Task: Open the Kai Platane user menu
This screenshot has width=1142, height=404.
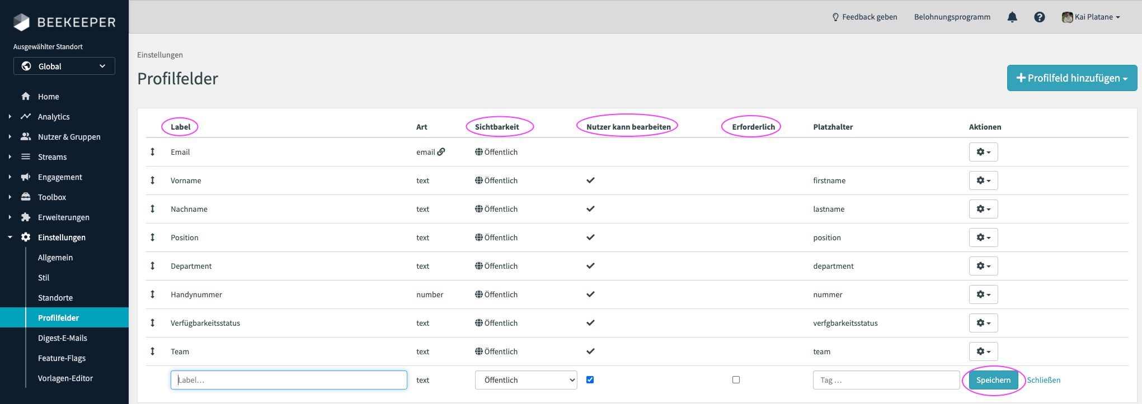Action: click(1091, 17)
